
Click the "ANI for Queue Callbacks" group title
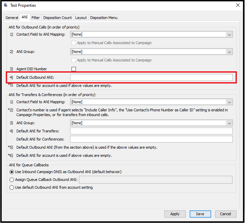pos(29,165)
